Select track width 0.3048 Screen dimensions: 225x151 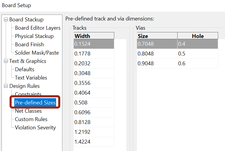click(94, 73)
